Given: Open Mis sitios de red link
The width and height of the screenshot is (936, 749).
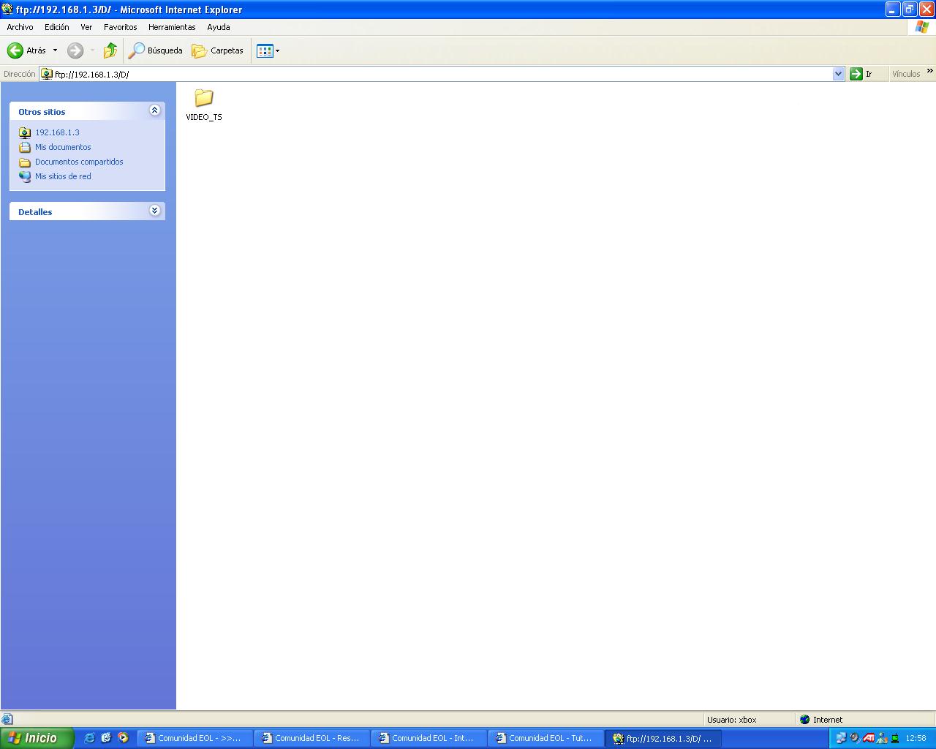Looking at the screenshot, I should tap(63, 176).
